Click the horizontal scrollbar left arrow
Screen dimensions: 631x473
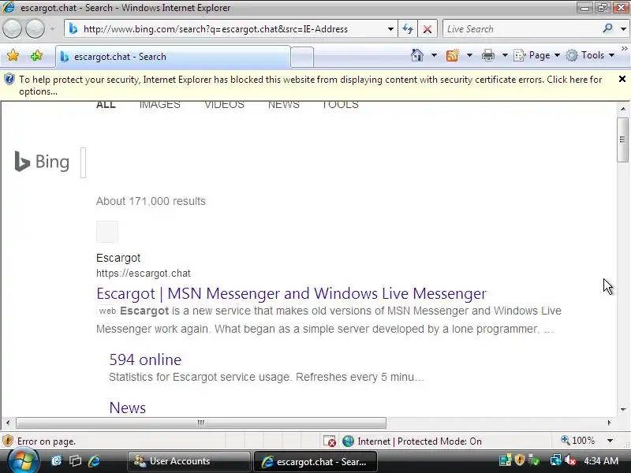point(8,423)
